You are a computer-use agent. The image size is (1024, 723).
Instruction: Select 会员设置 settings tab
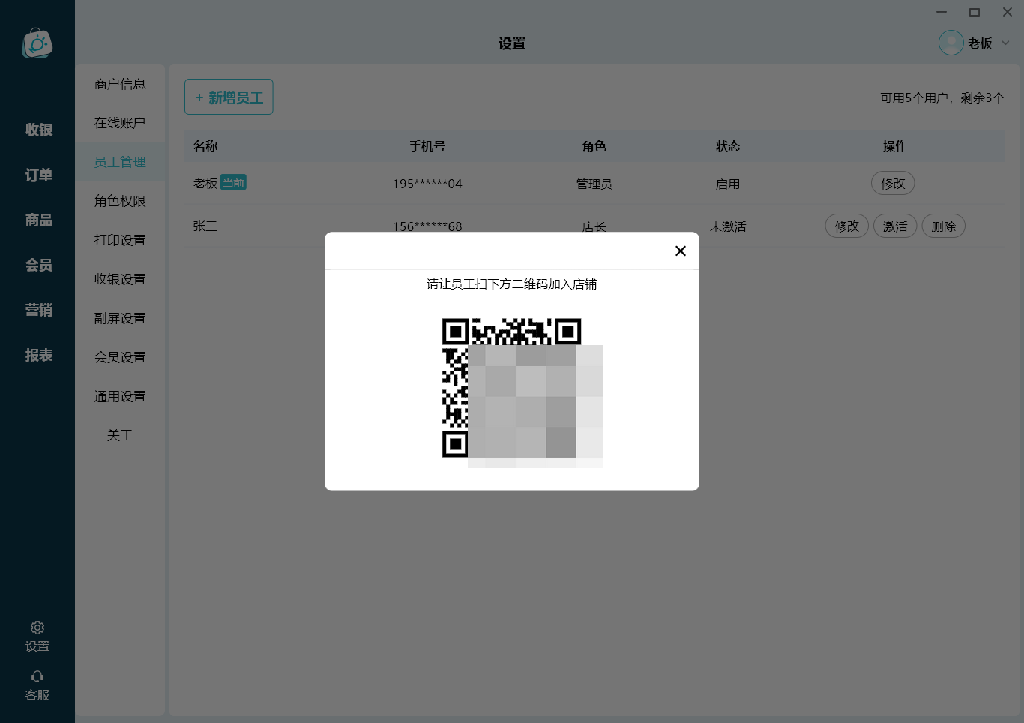tap(120, 357)
